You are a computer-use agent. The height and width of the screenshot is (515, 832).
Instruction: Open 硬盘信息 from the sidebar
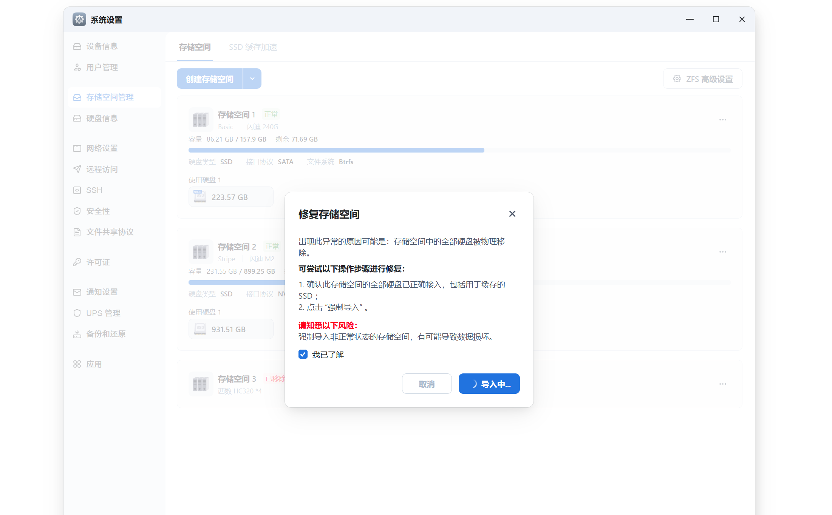[x=103, y=118]
